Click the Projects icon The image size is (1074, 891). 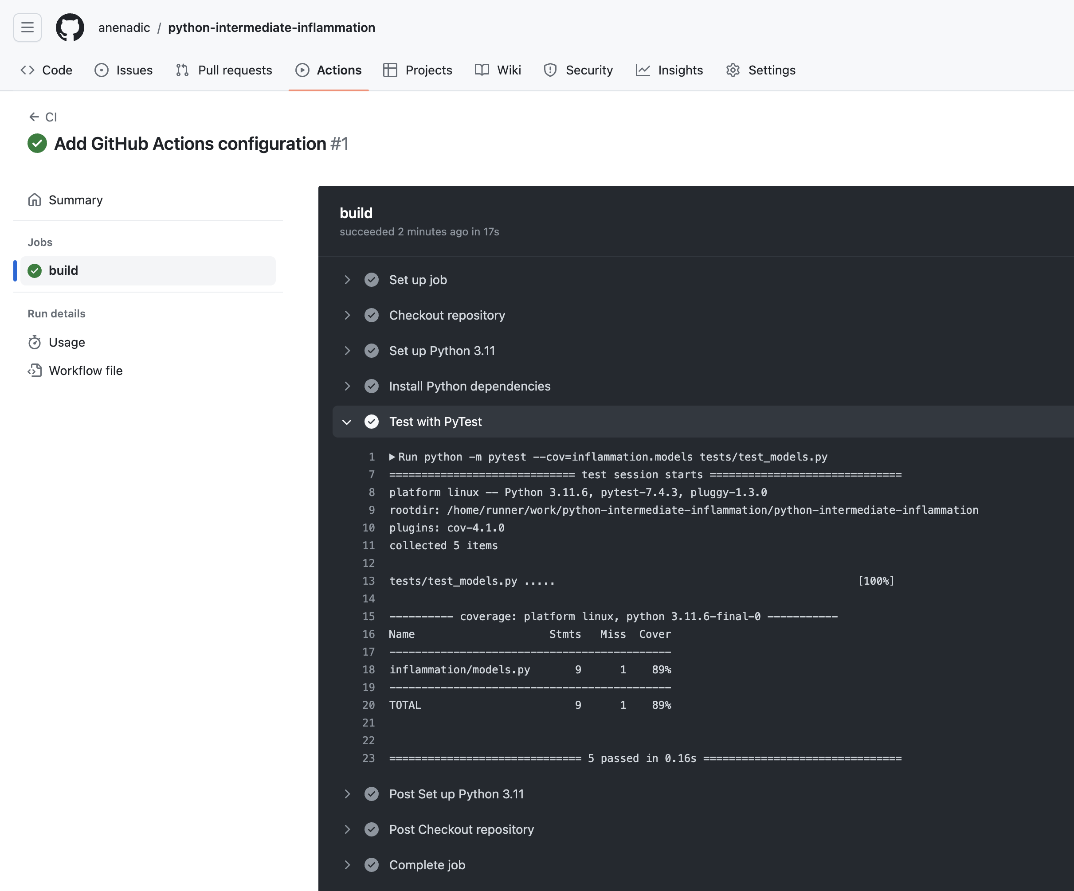click(390, 70)
